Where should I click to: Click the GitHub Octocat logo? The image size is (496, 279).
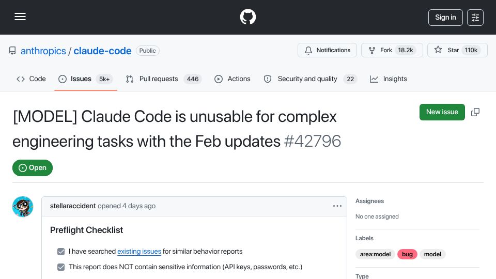247,17
